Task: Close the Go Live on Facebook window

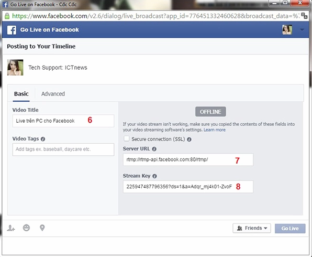Action: tap(300, 3)
